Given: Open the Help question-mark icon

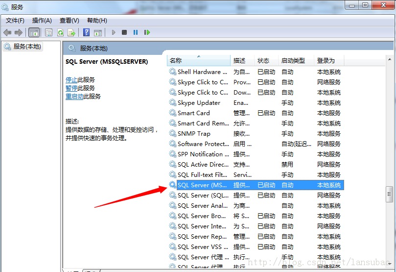Looking at the screenshot, I should 86,32.
